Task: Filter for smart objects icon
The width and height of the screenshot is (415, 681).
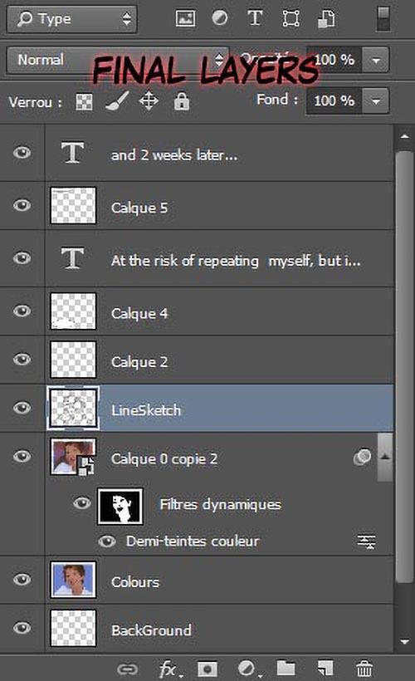Action: [x=326, y=18]
